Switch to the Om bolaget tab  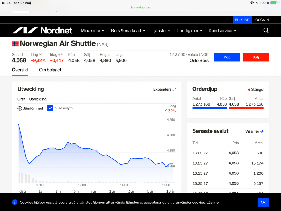(x=50, y=70)
